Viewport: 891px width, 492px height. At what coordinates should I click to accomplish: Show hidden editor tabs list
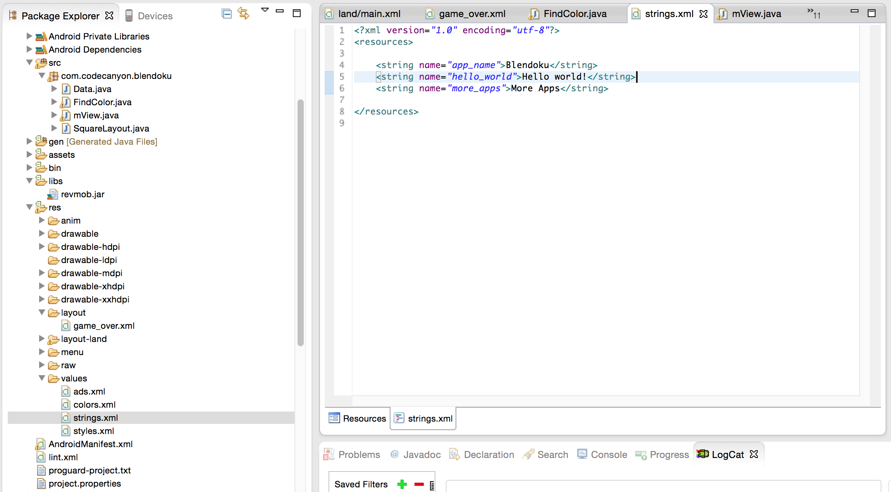click(813, 14)
